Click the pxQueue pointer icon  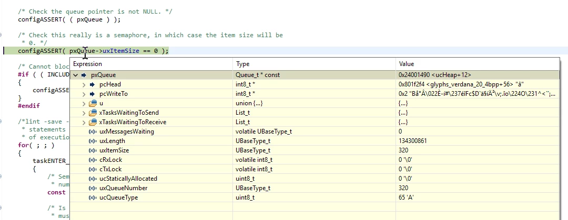click(84, 75)
